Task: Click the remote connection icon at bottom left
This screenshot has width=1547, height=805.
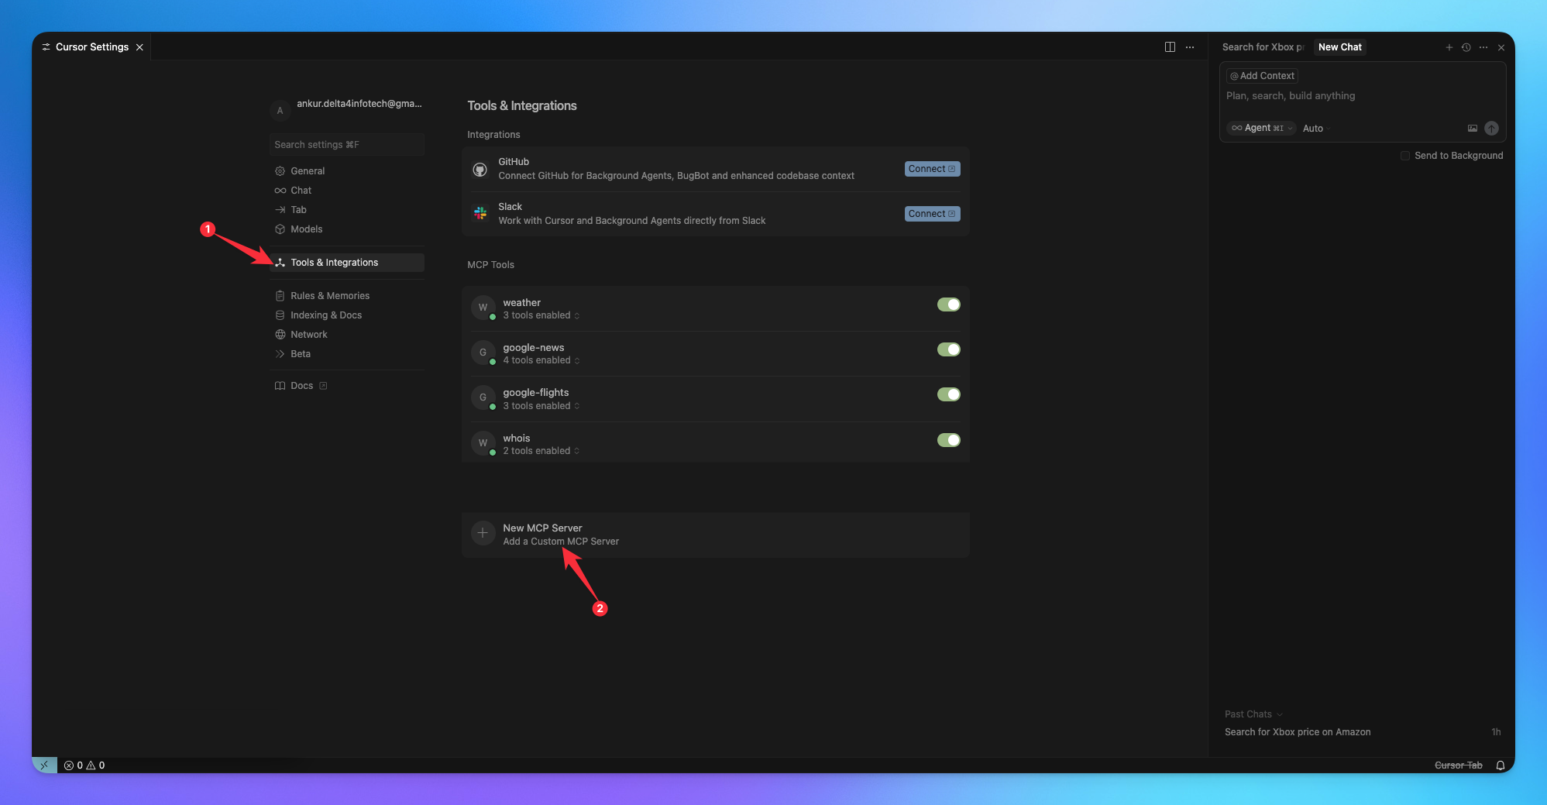Action: 43,765
